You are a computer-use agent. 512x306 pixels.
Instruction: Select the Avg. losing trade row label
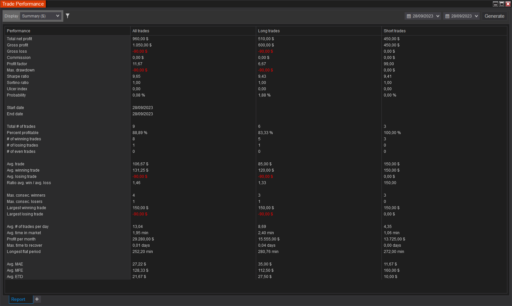[x=22, y=177]
